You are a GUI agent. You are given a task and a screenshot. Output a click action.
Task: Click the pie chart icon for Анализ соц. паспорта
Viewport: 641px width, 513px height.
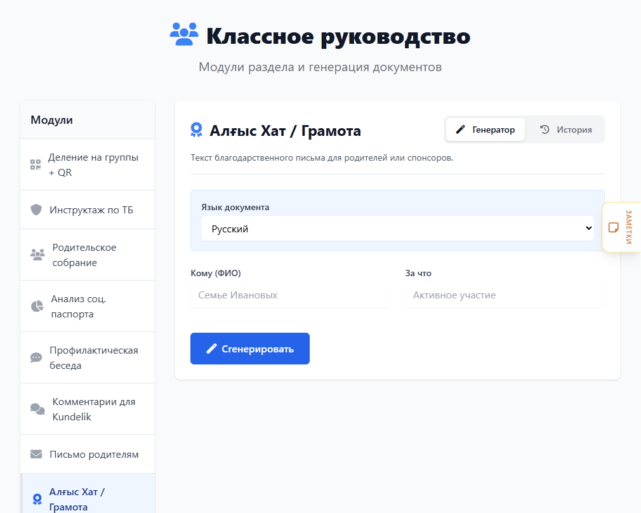click(x=37, y=306)
